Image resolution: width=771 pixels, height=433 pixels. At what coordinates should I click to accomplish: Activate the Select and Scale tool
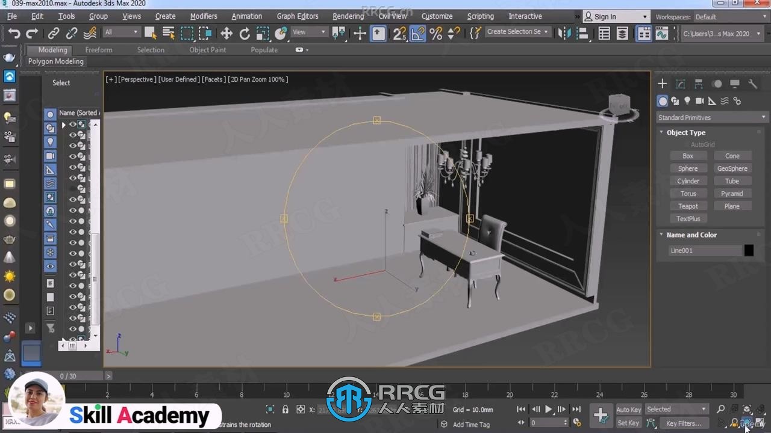pyautogui.click(x=263, y=34)
